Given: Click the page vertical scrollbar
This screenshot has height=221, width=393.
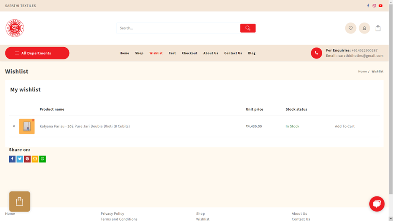Looking at the screenshot, I should click(391, 99).
